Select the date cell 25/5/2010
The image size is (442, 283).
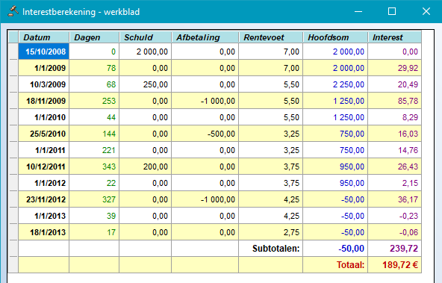pos(44,134)
